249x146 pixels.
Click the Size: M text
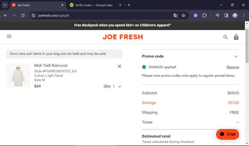tap(40, 80)
